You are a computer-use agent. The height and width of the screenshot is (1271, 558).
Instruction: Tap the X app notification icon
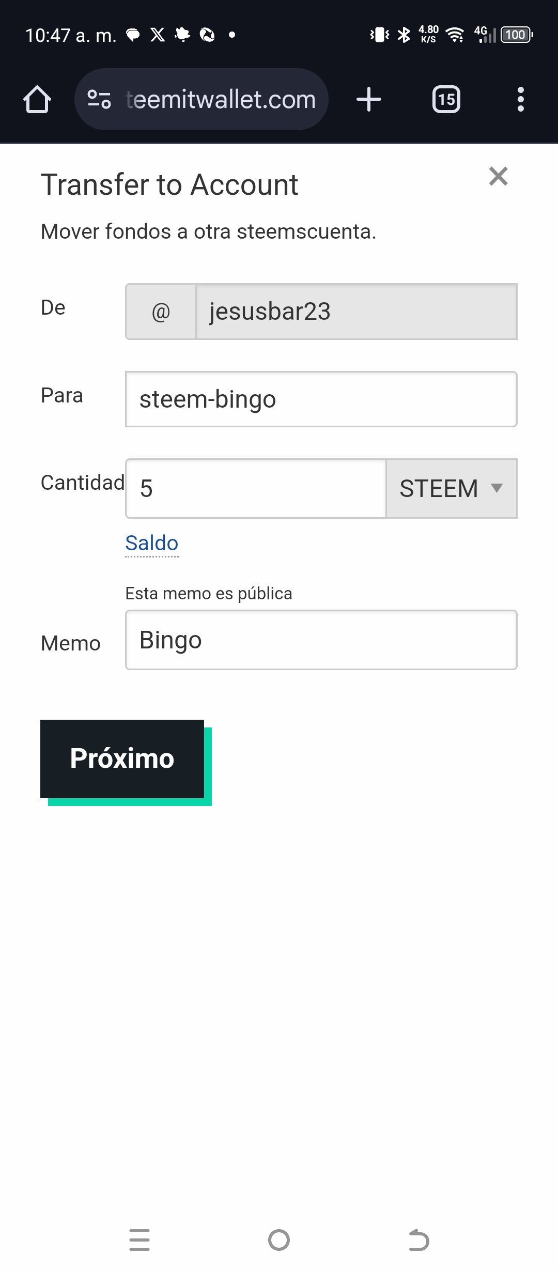point(158,35)
